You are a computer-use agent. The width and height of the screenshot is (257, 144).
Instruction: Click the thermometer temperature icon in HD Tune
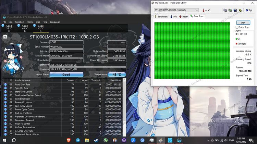204,10
